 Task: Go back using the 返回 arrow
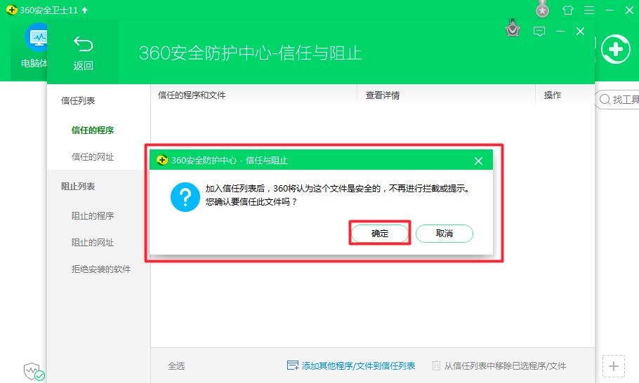pyautogui.click(x=83, y=53)
